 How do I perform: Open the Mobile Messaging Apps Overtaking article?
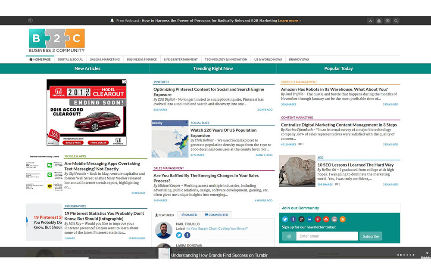tap(102, 166)
